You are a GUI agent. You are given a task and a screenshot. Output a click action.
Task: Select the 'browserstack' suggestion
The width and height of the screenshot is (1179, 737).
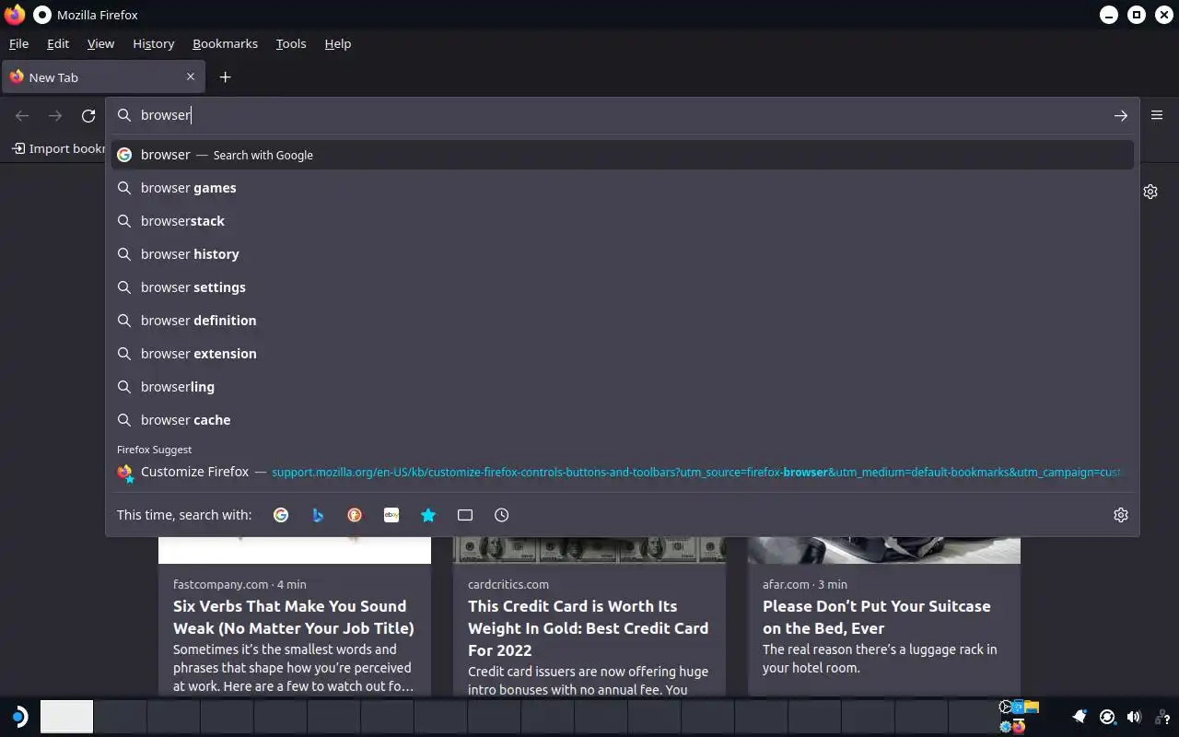[x=623, y=221]
